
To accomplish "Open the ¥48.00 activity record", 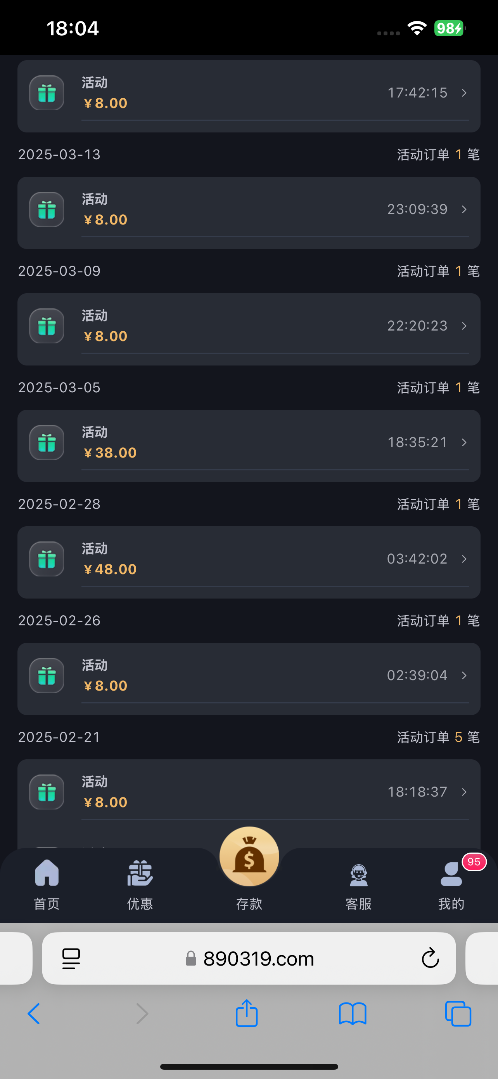I will 249,559.
